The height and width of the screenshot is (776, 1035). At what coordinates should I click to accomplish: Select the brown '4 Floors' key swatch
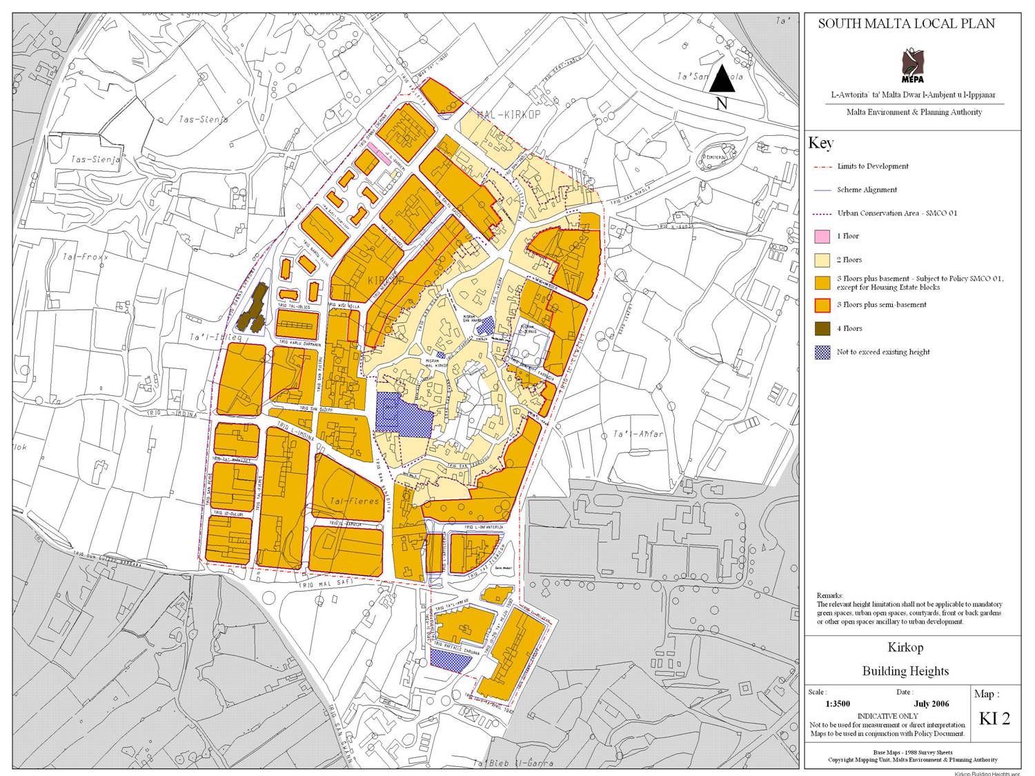[x=822, y=328]
